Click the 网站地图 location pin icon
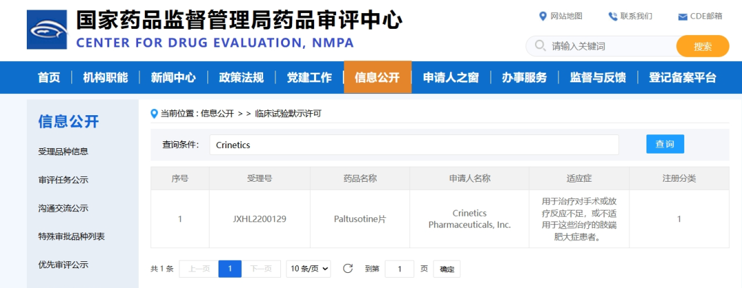This screenshot has width=742, height=288. [x=543, y=16]
